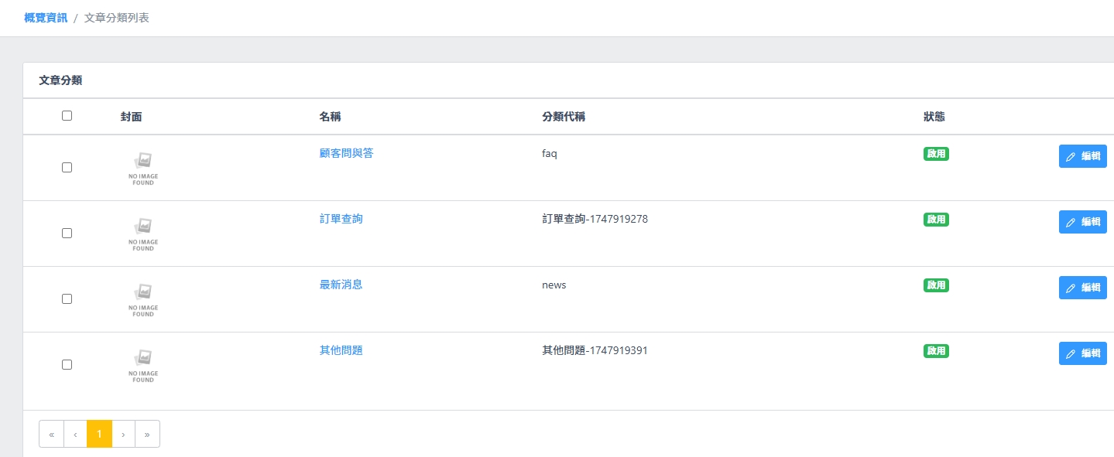Click the no-image thumbnail for 顧客問與答
Viewport: 1114px width, 457px height.
pyautogui.click(x=143, y=168)
